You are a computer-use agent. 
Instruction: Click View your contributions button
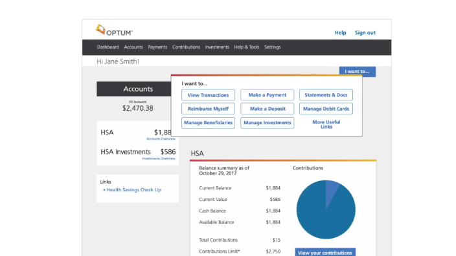(x=325, y=252)
